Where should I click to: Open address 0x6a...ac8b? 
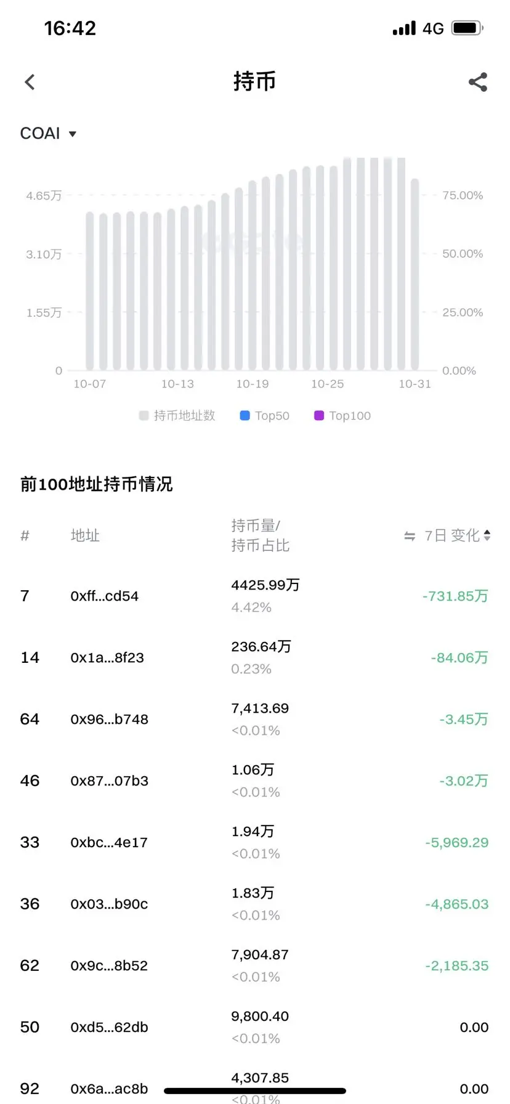[x=109, y=1089]
